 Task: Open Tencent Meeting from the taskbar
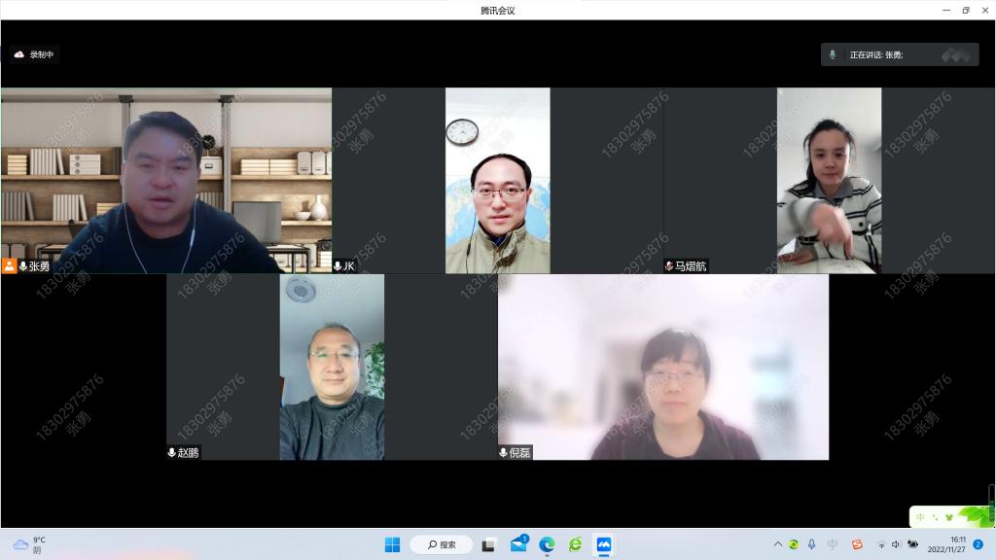pos(604,544)
